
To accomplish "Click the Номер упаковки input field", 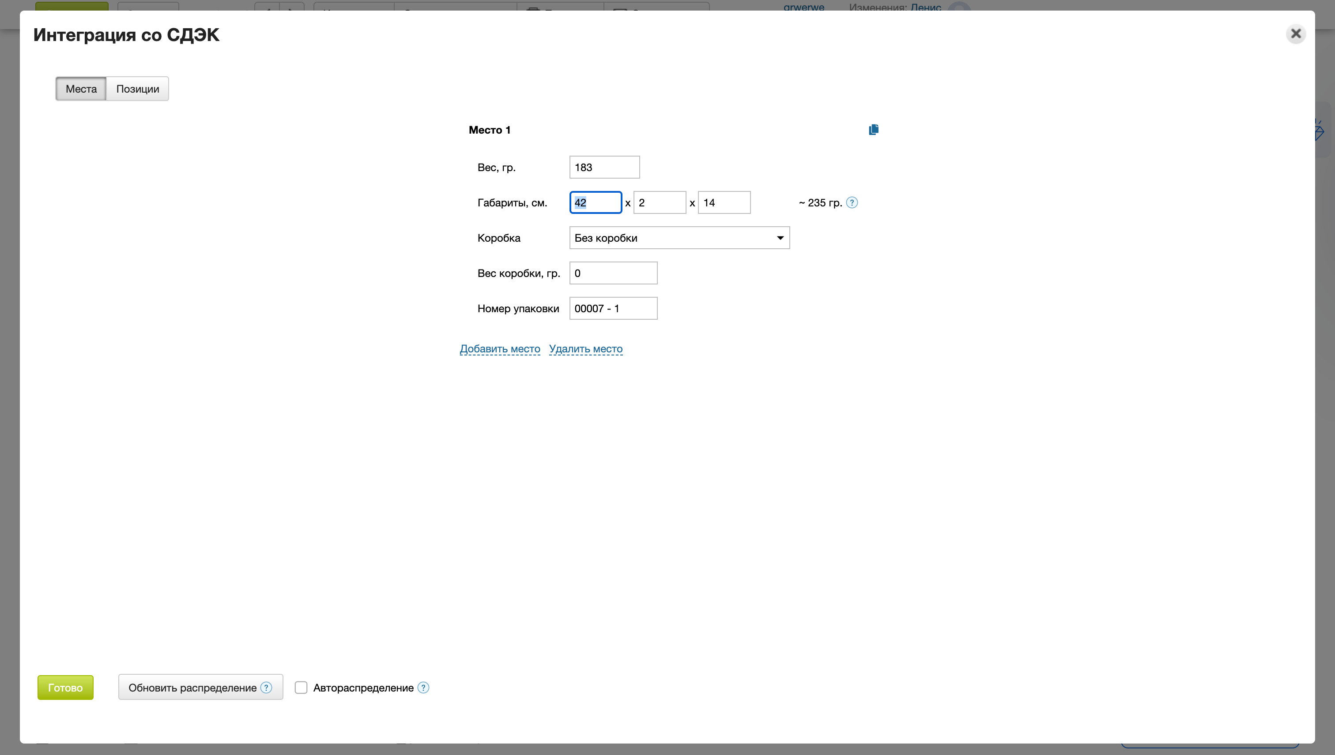I will point(613,309).
